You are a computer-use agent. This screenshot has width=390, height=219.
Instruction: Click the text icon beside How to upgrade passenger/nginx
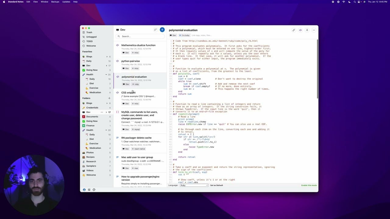click(x=118, y=177)
